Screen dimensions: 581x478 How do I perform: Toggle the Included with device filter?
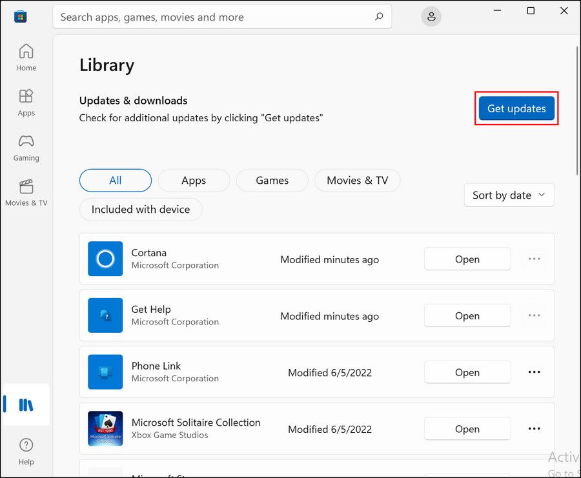[x=141, y=209]
